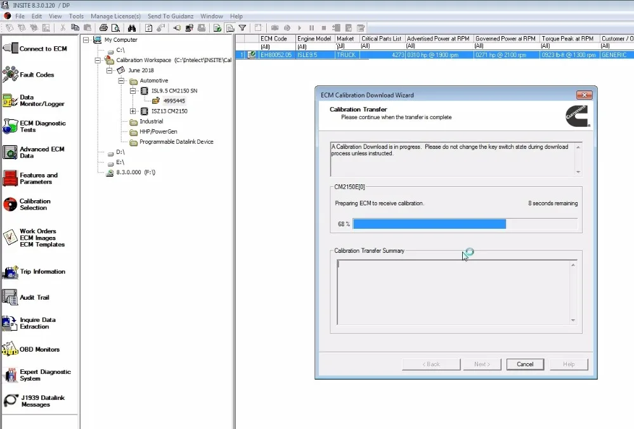This screenshot has height=429, width=634.
Task: Select calibration 4995445 in tree
Action: pyautogui.click(x=174, y=101)
